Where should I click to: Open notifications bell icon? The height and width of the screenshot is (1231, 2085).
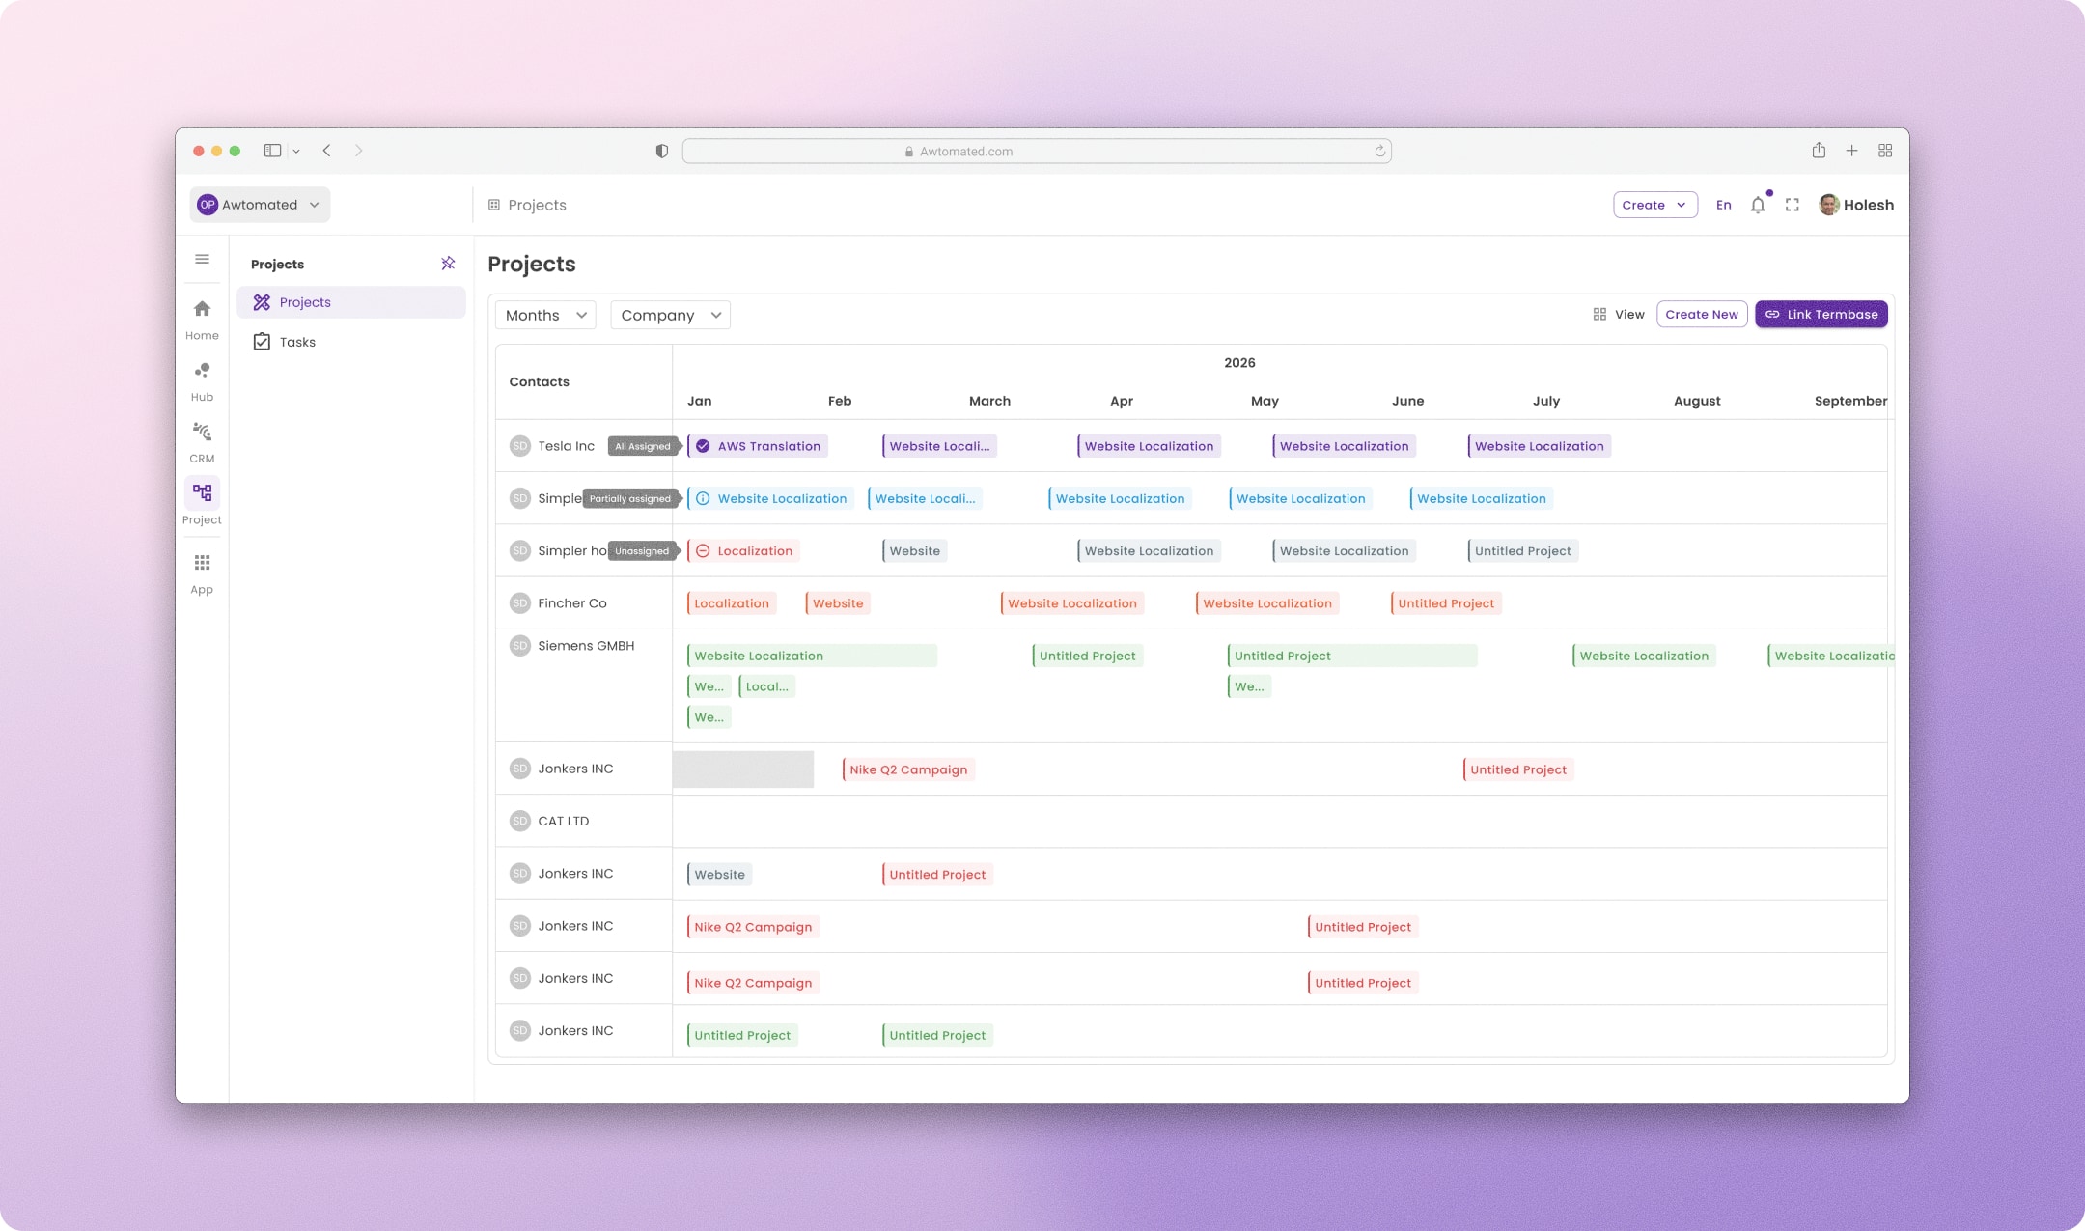pyautogui.click(x=1758, y=205)
